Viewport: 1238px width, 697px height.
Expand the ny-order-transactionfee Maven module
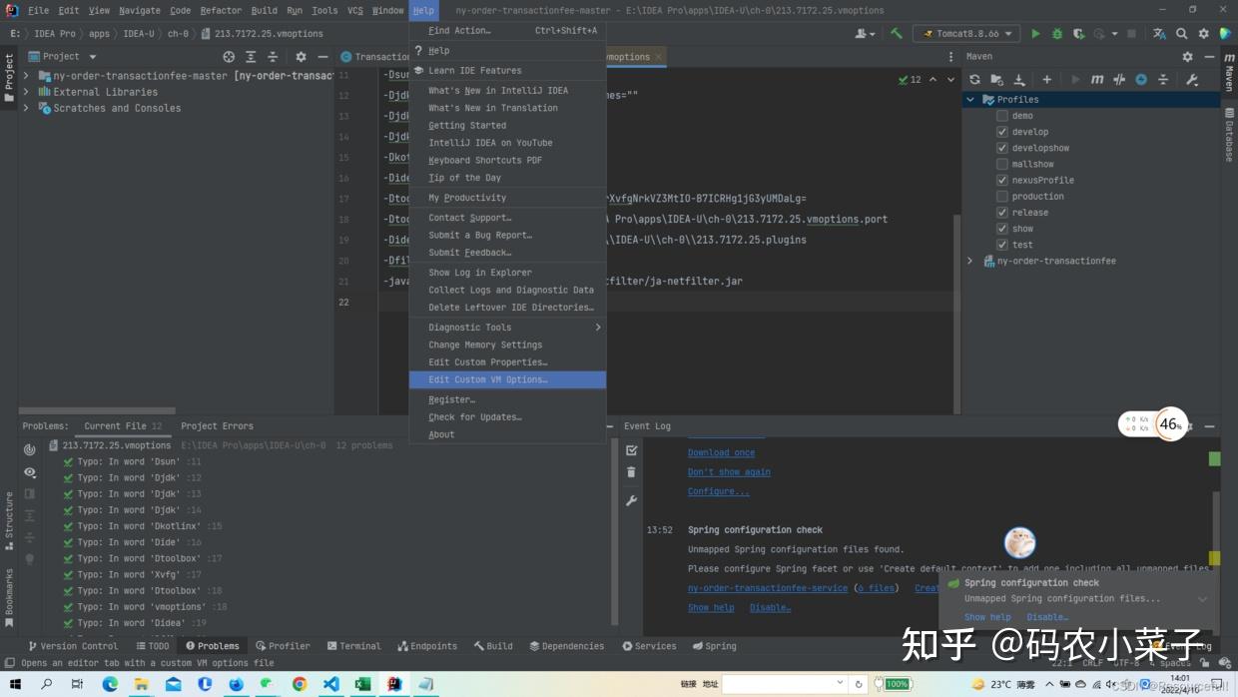click(x=969, y=260)
